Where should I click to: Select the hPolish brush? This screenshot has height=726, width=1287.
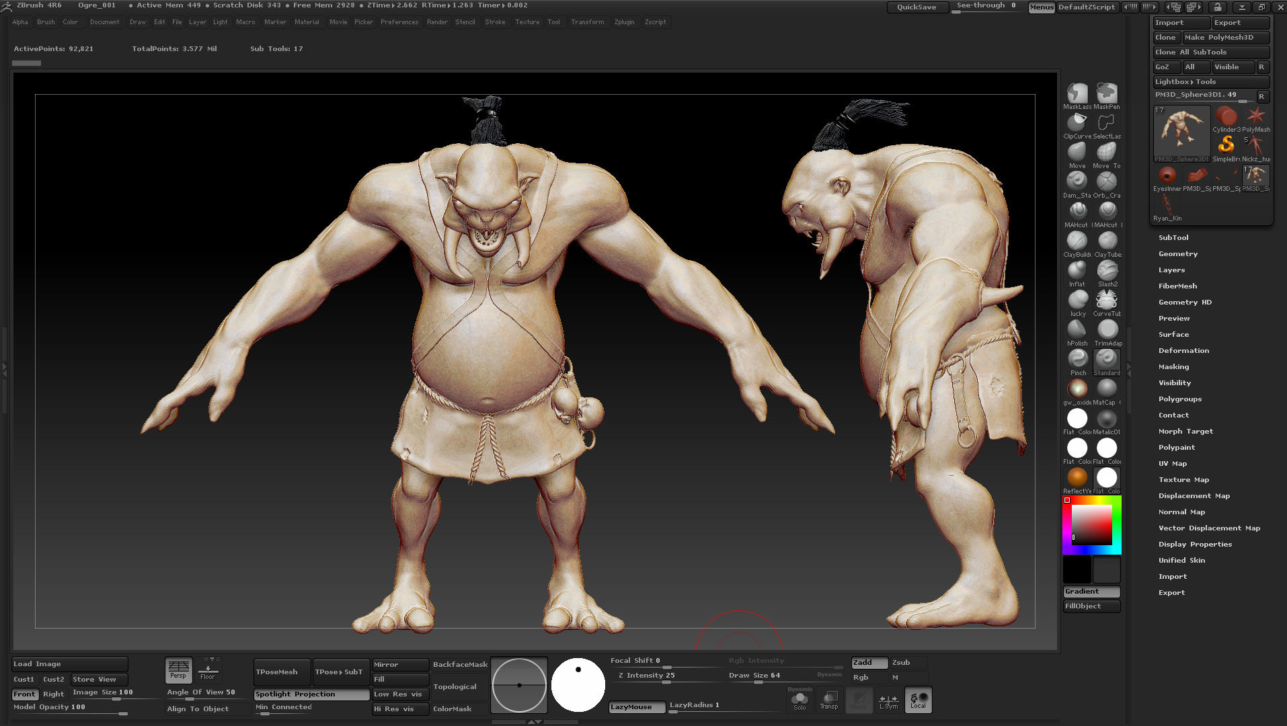click(1077, 329)
